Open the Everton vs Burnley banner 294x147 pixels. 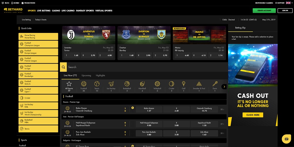tap(144, 35)
